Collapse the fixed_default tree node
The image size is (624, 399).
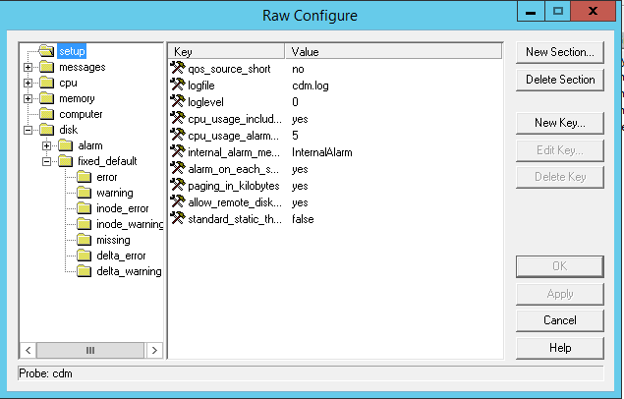[x=46, y=161]
